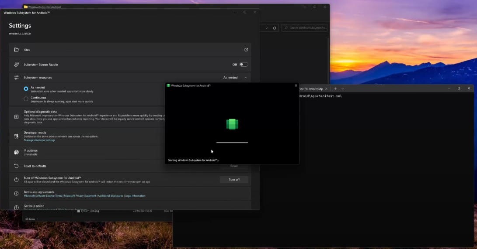The height and width of the screenshot is (249, 477).
Task: Click the Turn off button
Action: [x=234, y=180]
